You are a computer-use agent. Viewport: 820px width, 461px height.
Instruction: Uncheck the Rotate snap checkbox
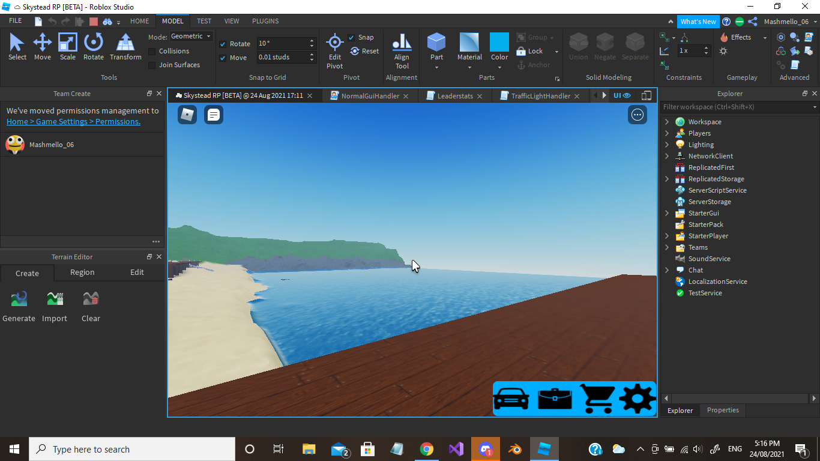click(x=223, y=44)
